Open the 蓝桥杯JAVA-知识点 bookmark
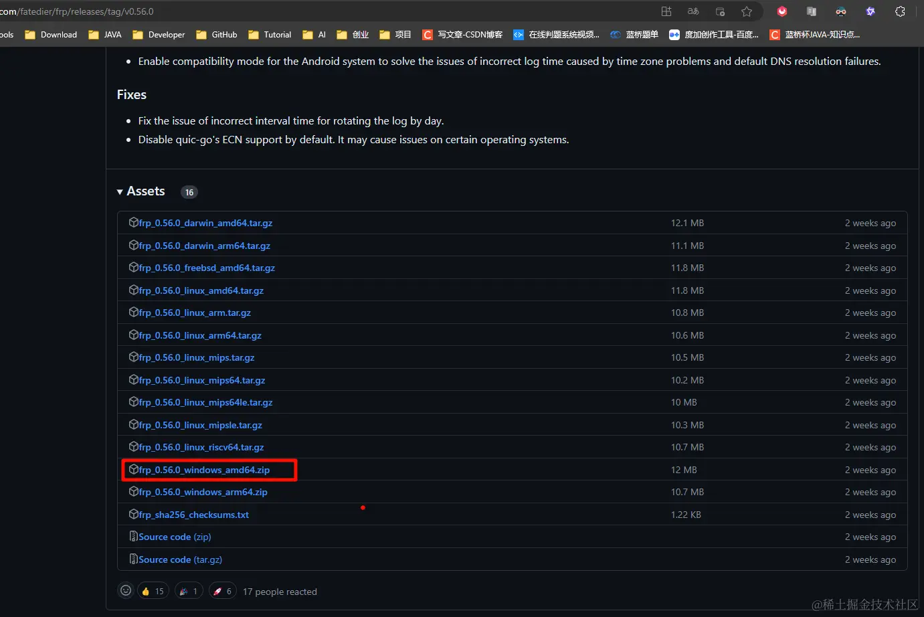The height and width of the screenshot is (617, 924). [x=815, y=35]
